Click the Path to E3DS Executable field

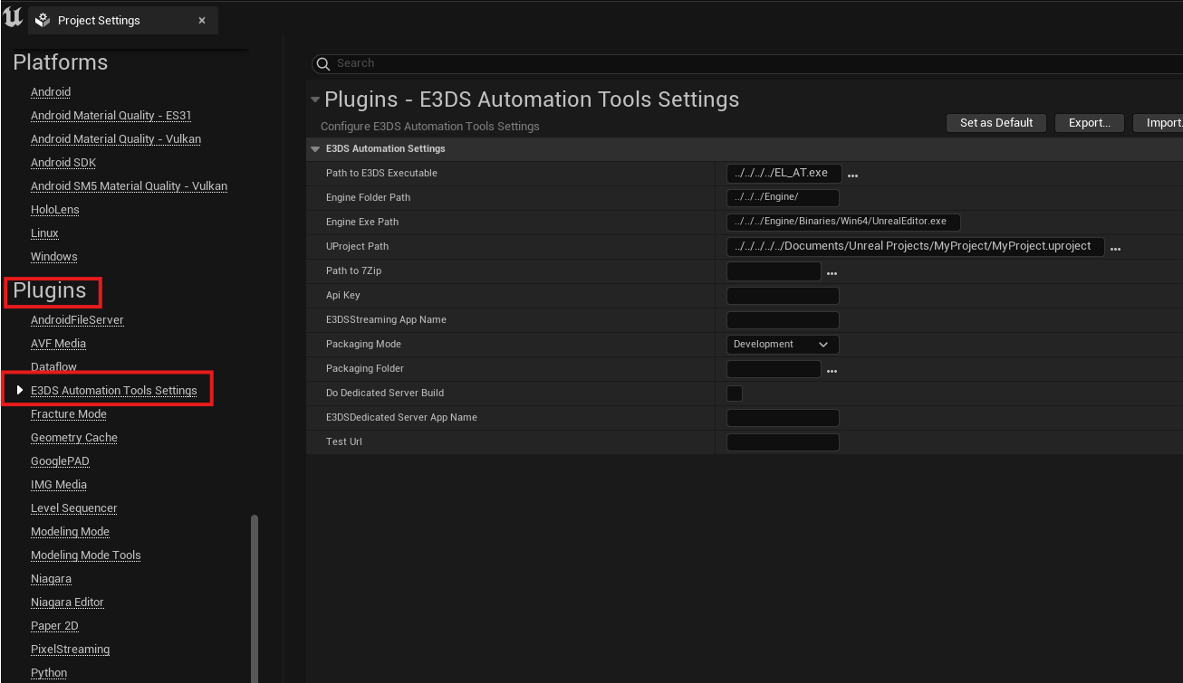784,173
